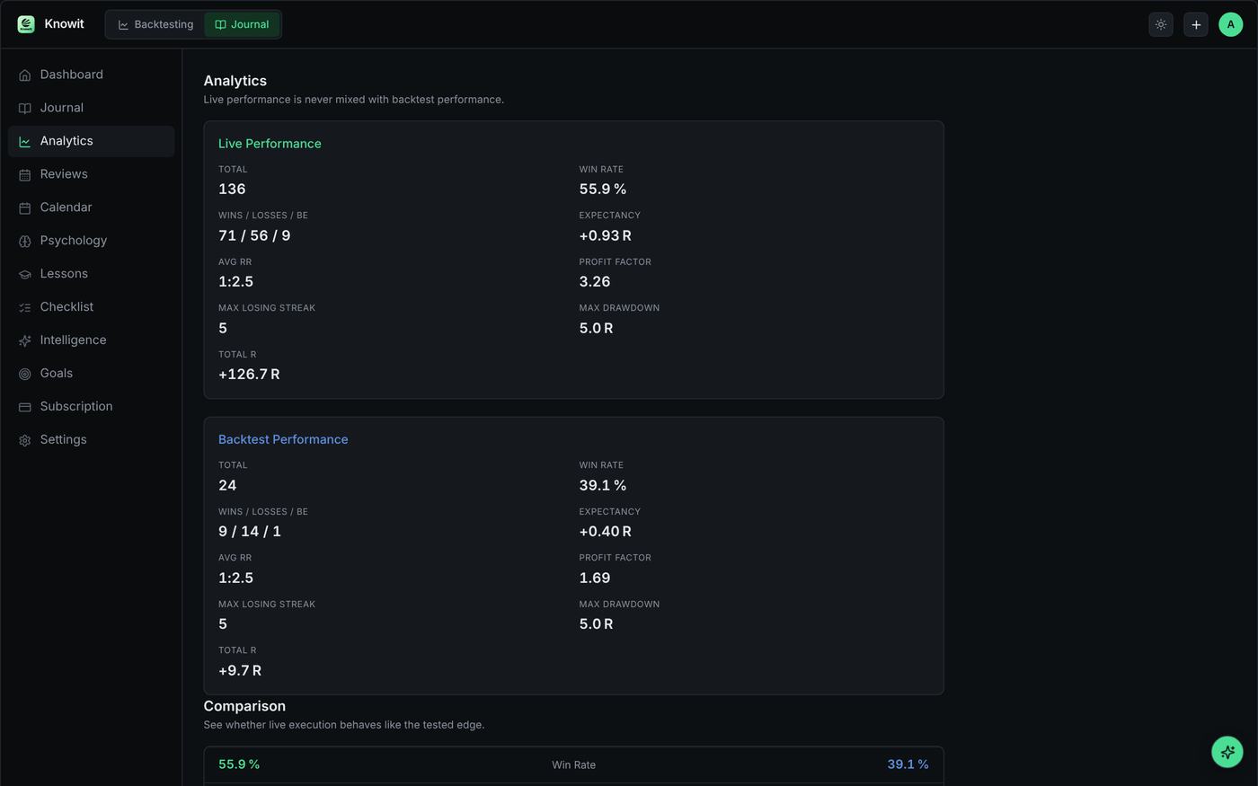Click the Subscription card icon

(25, 408)
